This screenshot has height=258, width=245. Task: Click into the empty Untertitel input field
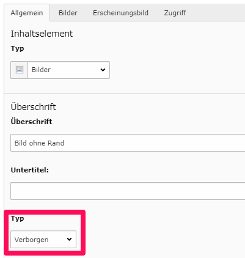(128, 191)
